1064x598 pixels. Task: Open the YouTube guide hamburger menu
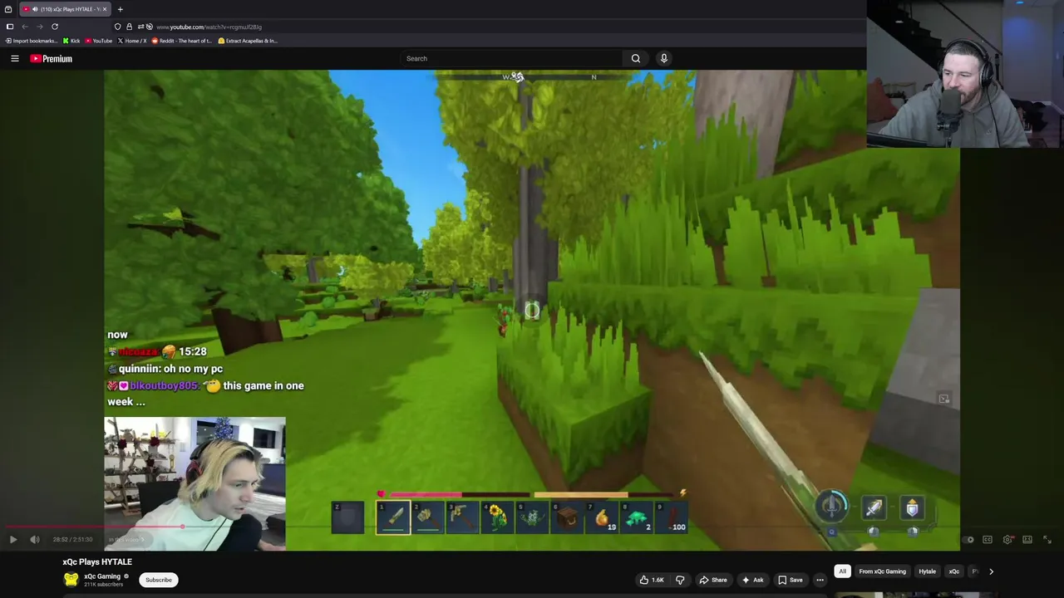[x=15, y=58]
